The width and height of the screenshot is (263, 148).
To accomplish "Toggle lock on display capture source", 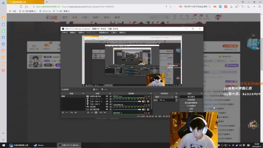I will click(110, 109).
